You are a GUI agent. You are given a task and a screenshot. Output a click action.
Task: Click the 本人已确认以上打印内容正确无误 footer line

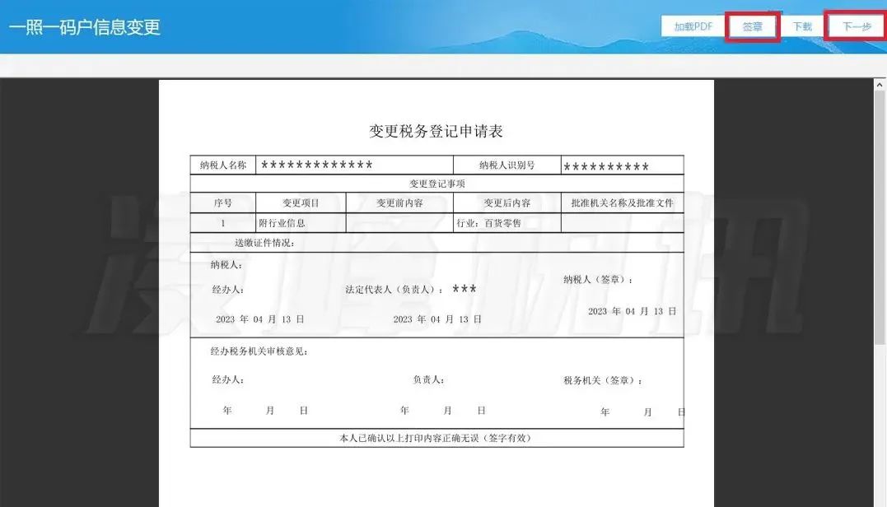436,438
